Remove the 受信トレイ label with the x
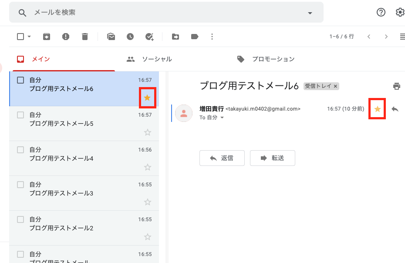This screenshot has width=405, height=263. (335, 86)
